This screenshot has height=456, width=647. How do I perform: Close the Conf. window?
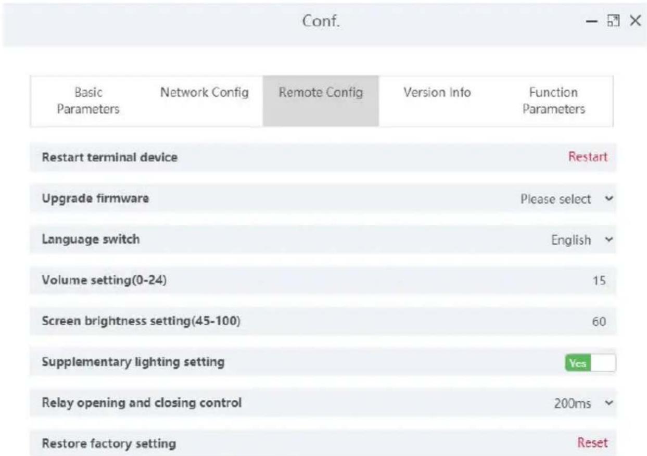635,21
